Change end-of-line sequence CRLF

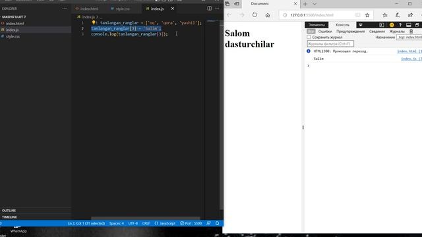point(146,223)
